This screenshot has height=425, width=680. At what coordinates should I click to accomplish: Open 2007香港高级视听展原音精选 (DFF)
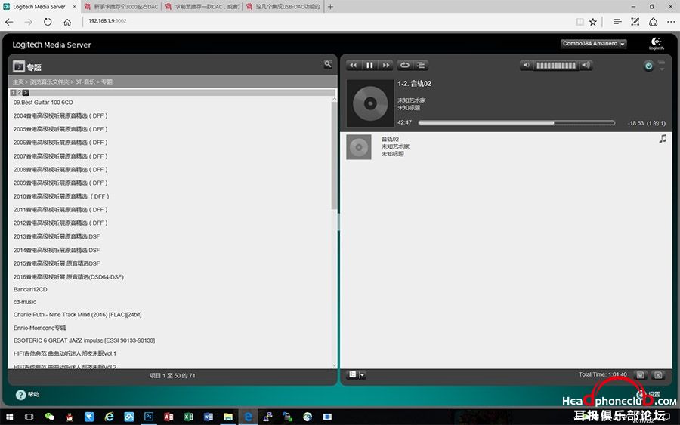(x=60, y=156)
